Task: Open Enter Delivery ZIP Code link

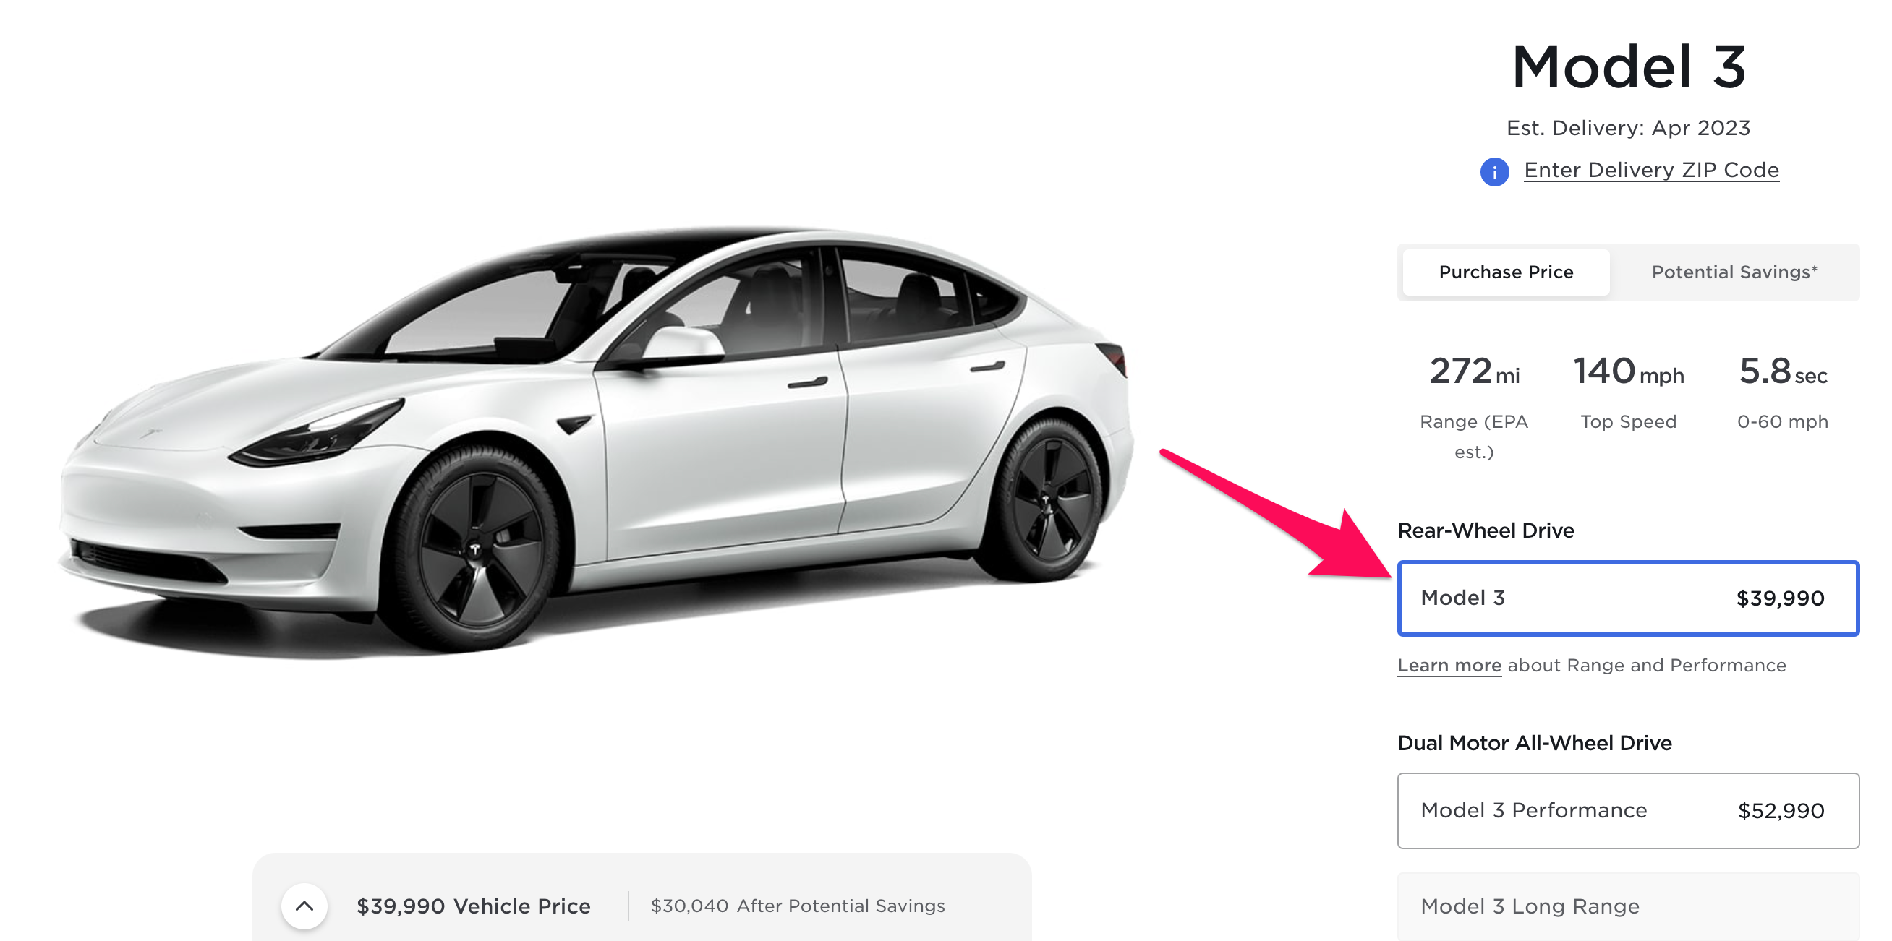Action: (1651, 171)
